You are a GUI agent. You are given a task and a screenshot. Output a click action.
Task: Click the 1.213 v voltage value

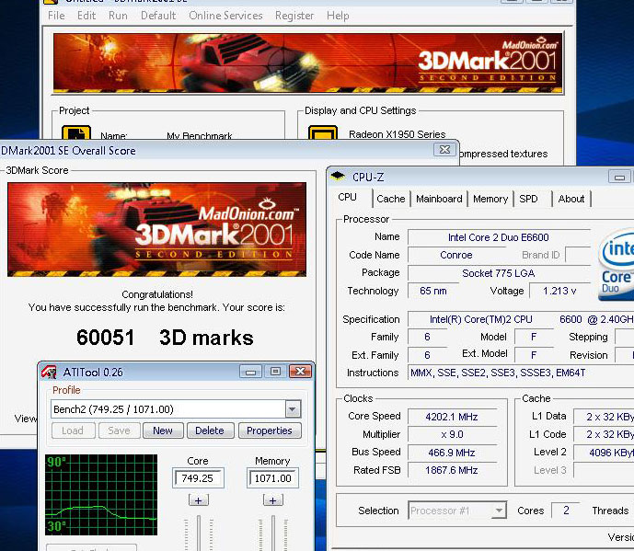pyautogui.click(x=559, y=291)
